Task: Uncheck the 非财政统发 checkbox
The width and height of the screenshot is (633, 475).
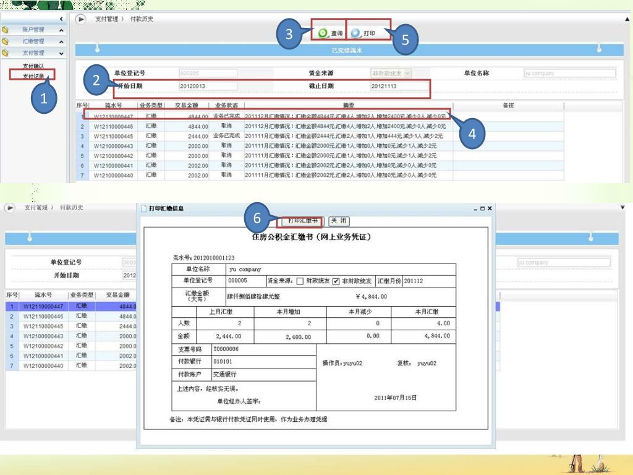Action: point(336,281)
